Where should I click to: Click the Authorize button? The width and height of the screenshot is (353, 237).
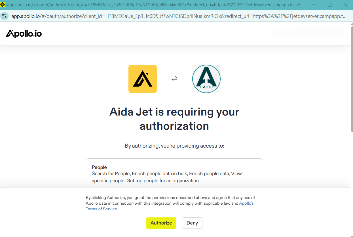161,223
